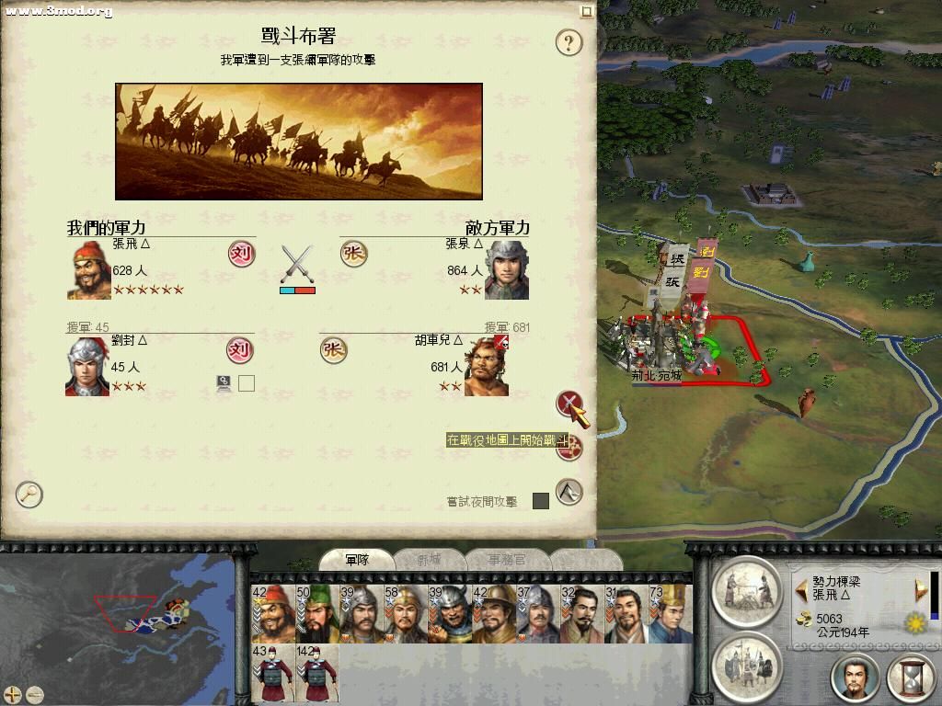Click auto-resolve battle round icon
The height and width of the screenshot is (706, 942).
coord(569,448)
